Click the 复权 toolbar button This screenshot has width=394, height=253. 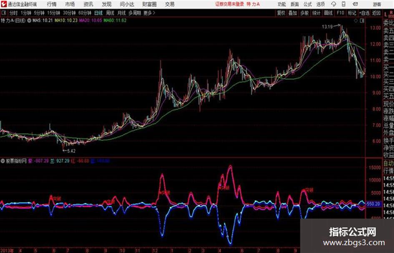pyautogui.click(x=281, y=13)
